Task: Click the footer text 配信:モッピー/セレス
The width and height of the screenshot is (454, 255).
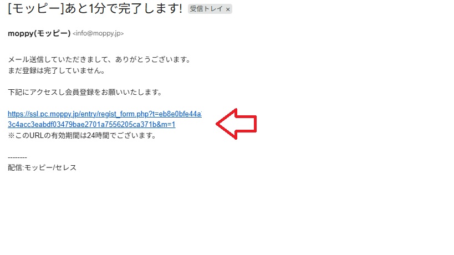Action: pos(42,168)
